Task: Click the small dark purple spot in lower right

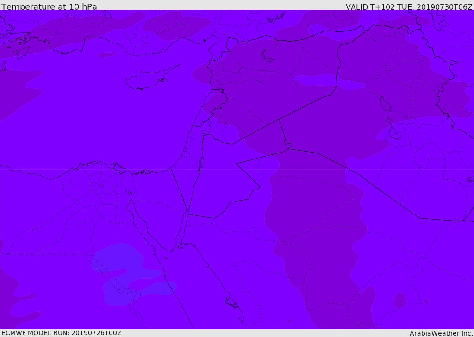Action: (399, 301)
